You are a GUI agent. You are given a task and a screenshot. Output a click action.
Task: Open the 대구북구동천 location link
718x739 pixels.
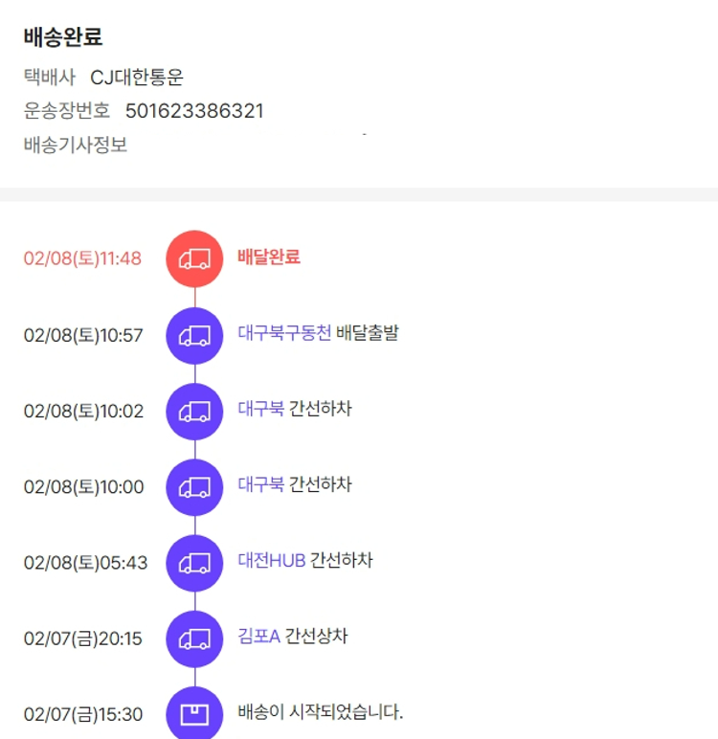point(284,333)
